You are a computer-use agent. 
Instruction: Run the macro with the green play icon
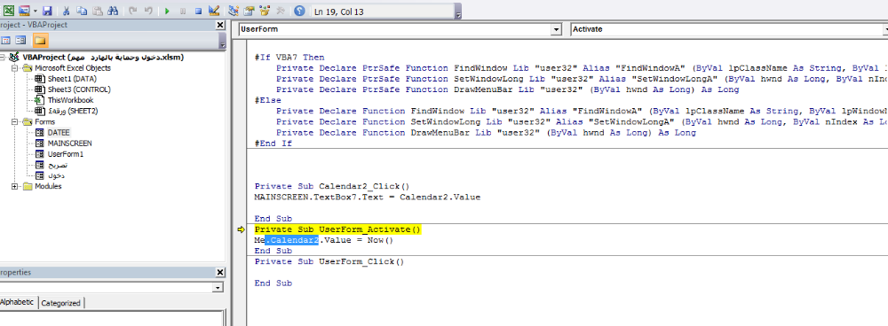[x=167, y=11]
